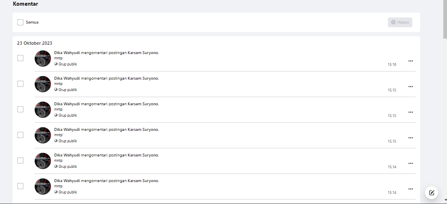Click the Semua label text
This screenshot has width=447, height=204.
point(32,22)
